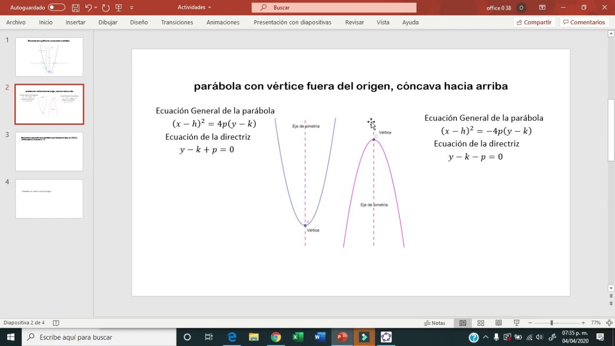Open the Transiciones tab

pos(177,22)
